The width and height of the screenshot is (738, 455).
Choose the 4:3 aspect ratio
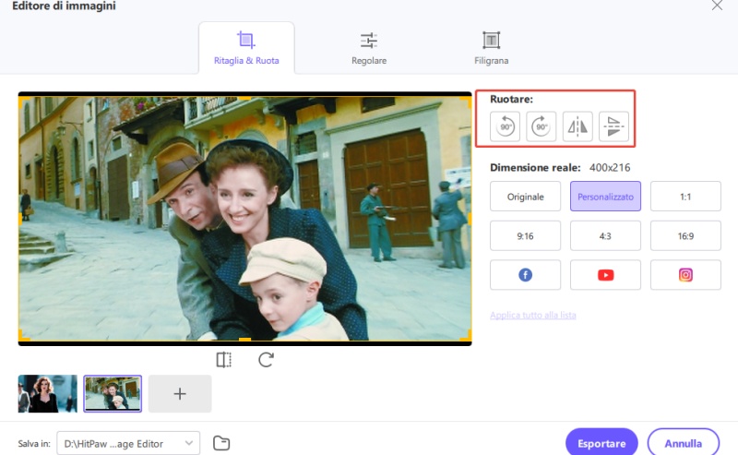605,235
